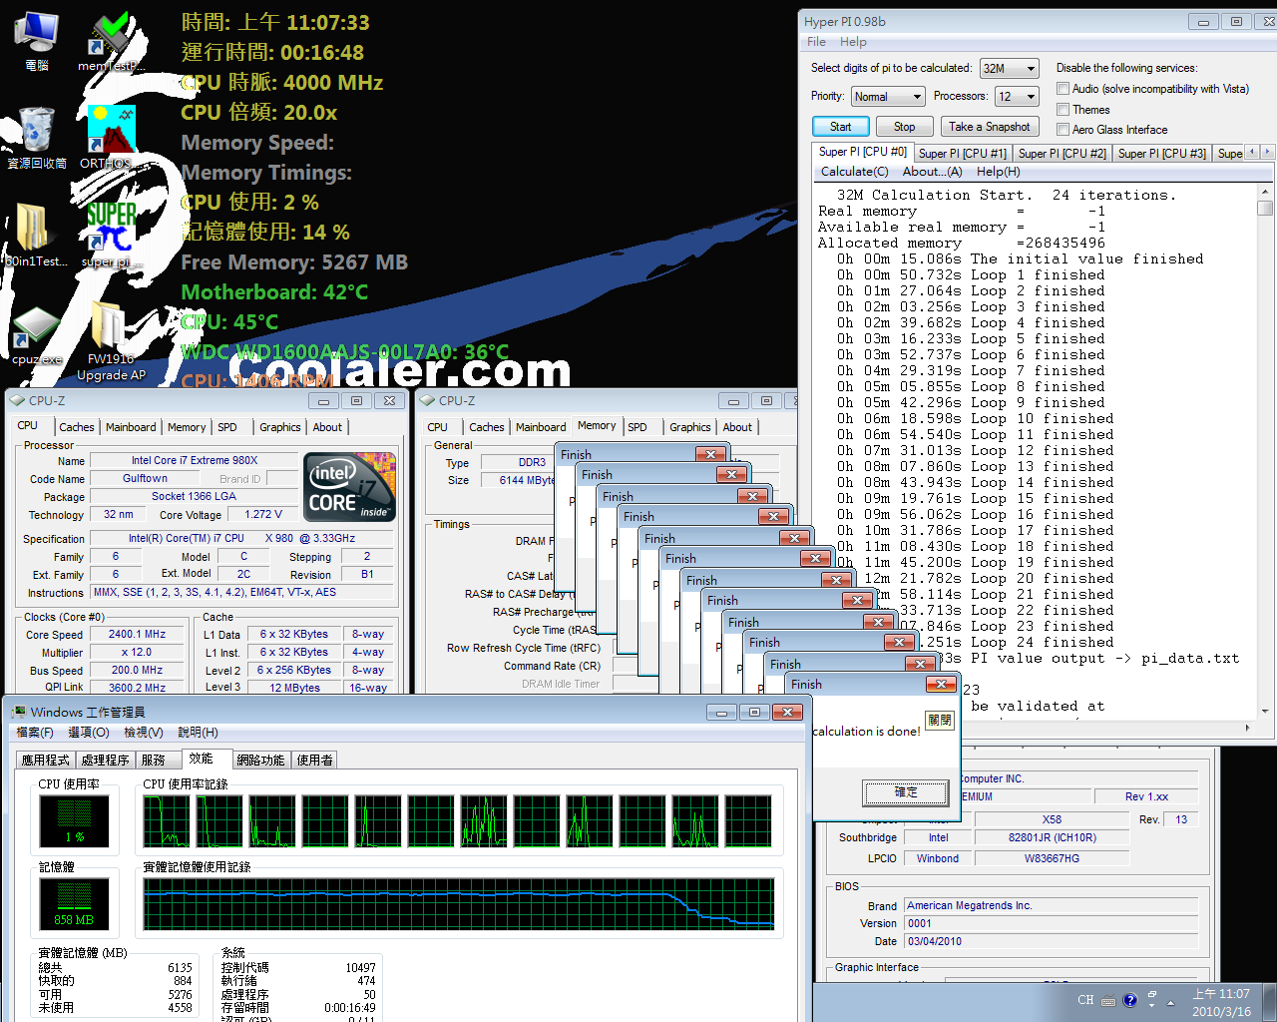Viewport: 1277px width, 1022px height.
Task: Restore the Hyper PI window with the middle title button
Action: click(1236, 21)
